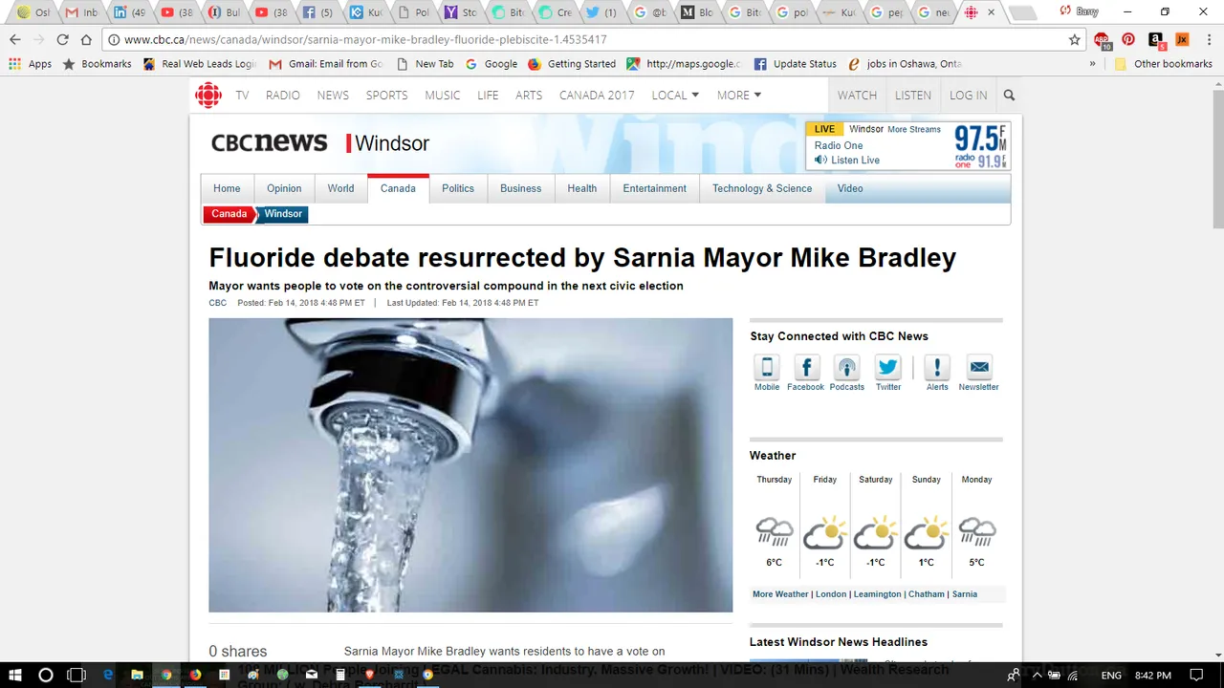Open the jobs in Oshawa bookmark
The height and width of the screenshot is (688, 1224).
(906, 64)
